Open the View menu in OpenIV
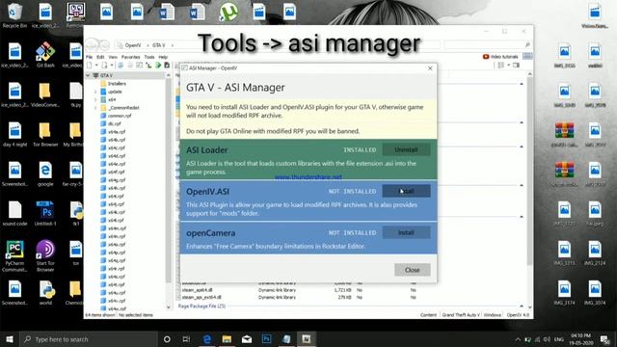The image size is (617, 347). (x=113, y=57)
